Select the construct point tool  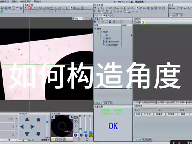95,8
